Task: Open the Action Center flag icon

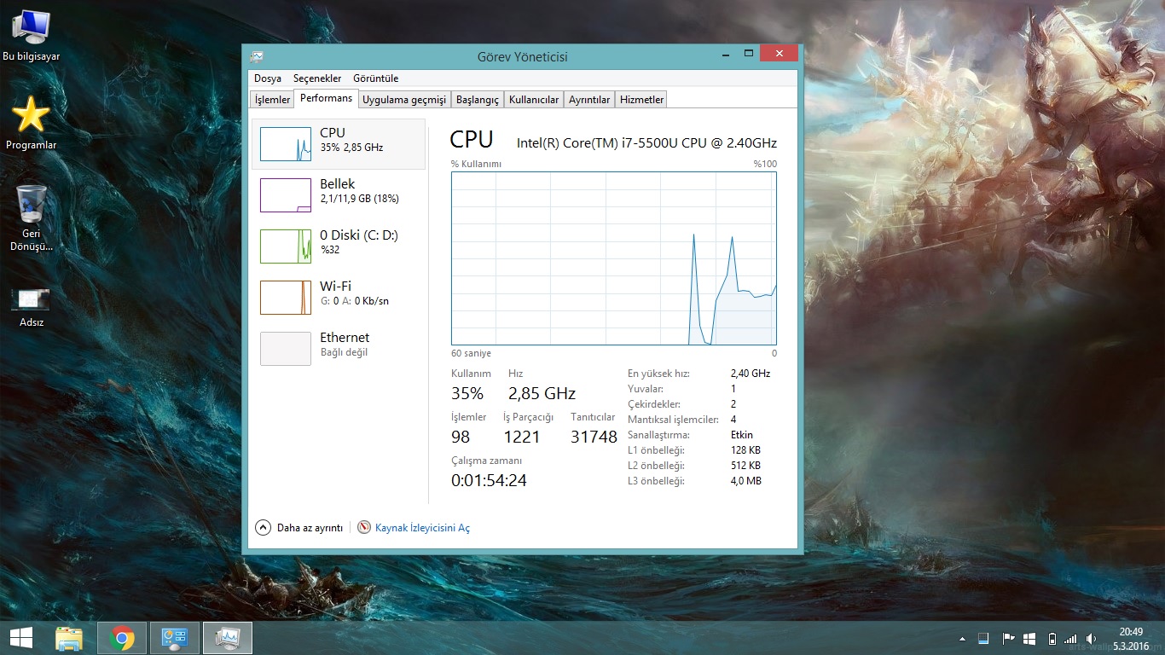Action: pyautogui.click(x=1007, y=638)
